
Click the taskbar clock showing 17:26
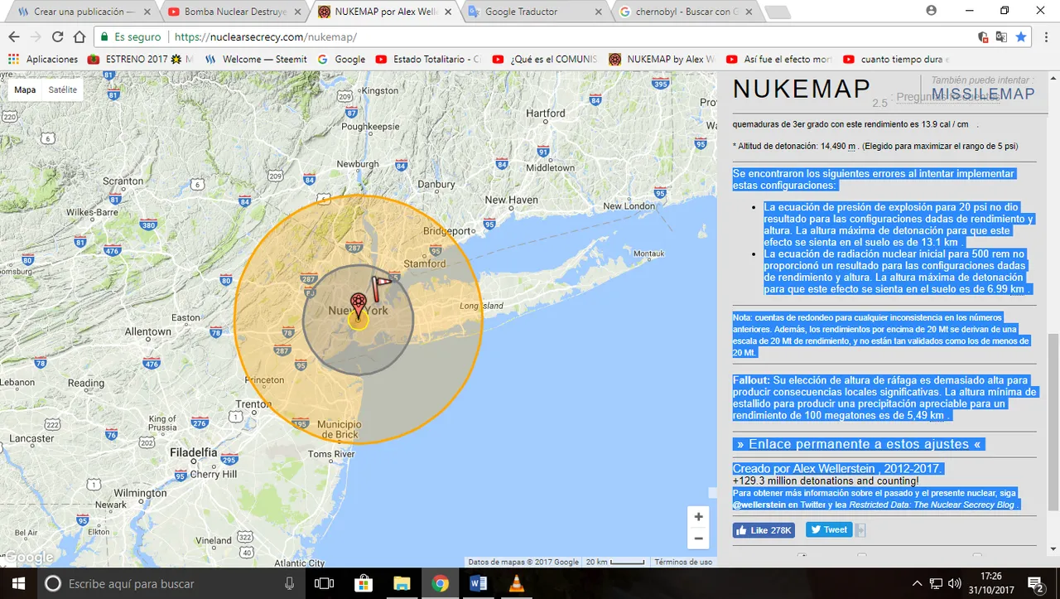(x=990, y=576)
